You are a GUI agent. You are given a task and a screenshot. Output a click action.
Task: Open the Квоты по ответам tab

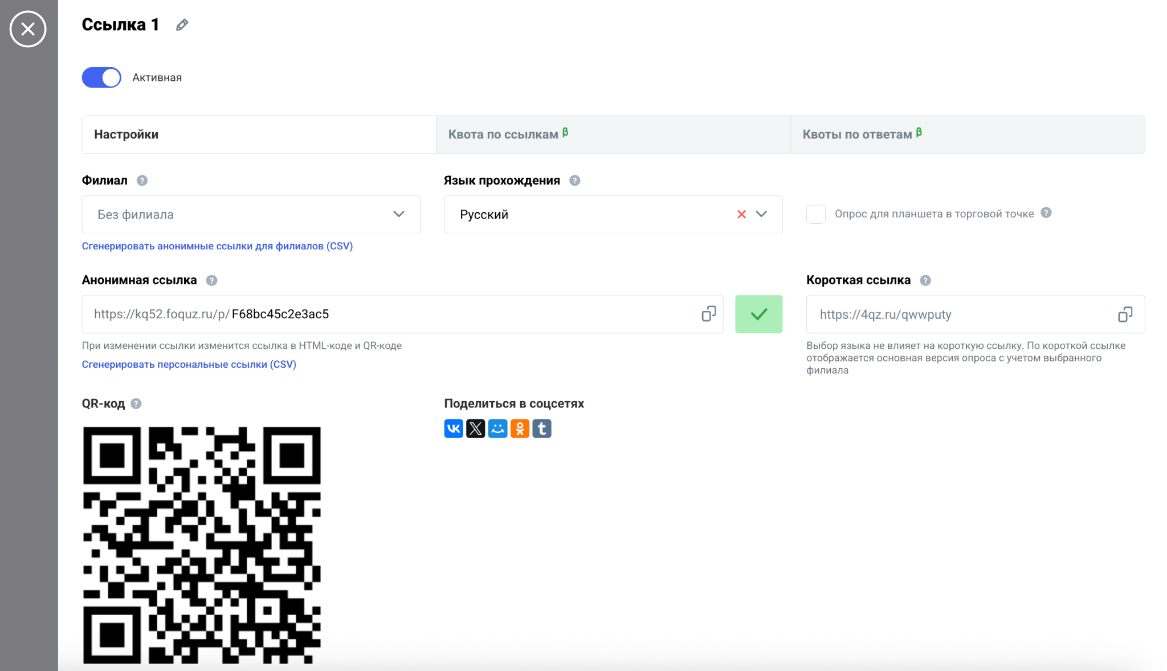click(x=967, y=135)
